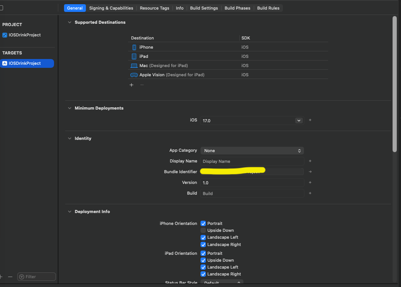Collapse the Minimum Deployments section
Image resolution: width=401 pixels, height=287 pixels.
[x=69, y=108]
